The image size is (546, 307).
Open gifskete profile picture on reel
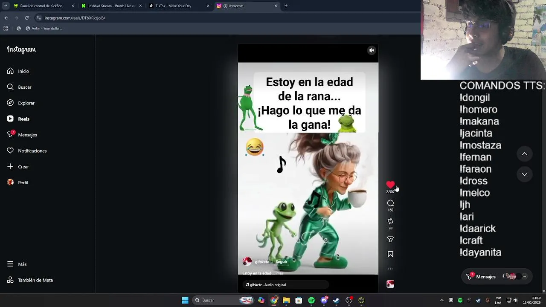(x=247, y=262)
